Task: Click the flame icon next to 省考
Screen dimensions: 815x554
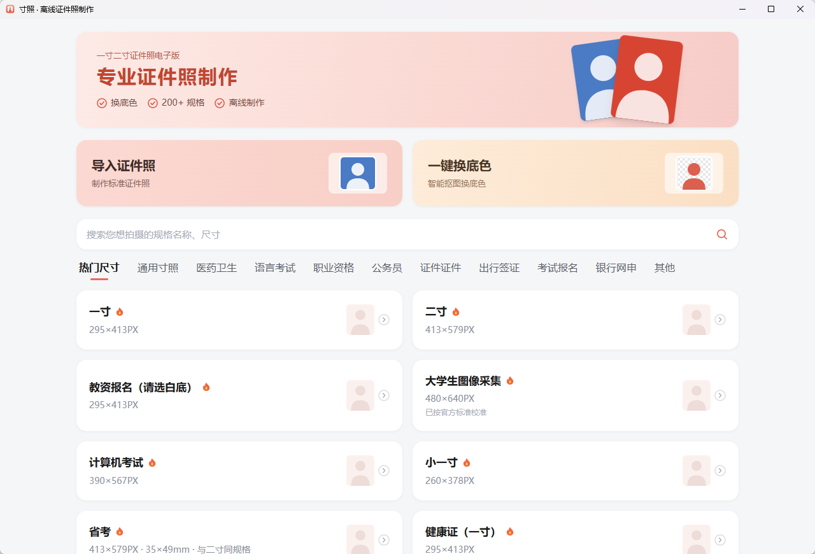Action: [x=120, y=532]
